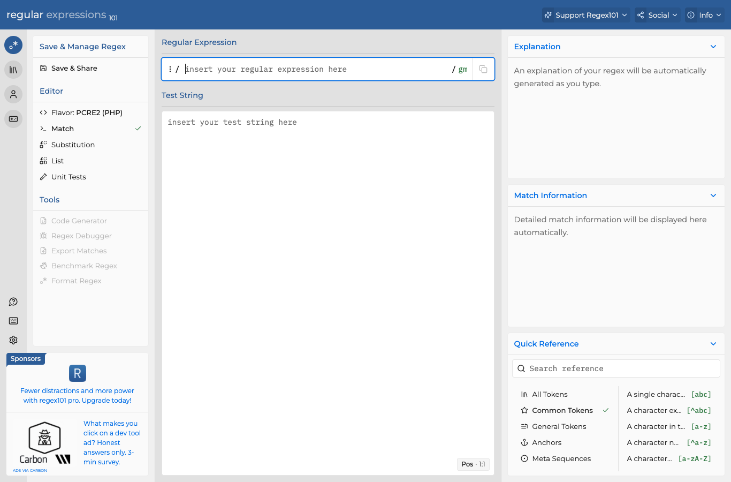Collapse the Quick Reference panel
The width and height of the screenshot is (731, 482).
point(713,344)
